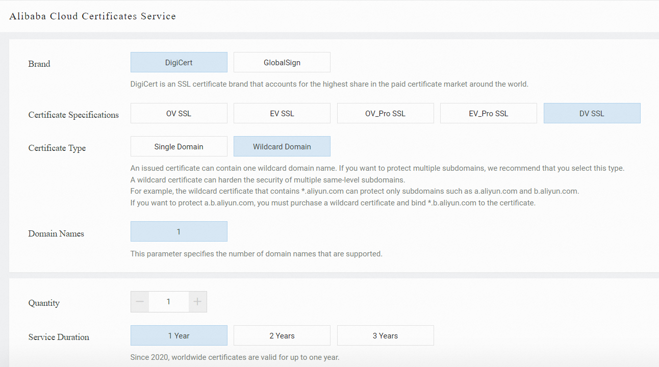Select Wildcard Domain certificate type
Screen dimensions: 659x367
[x=282, y=146]
